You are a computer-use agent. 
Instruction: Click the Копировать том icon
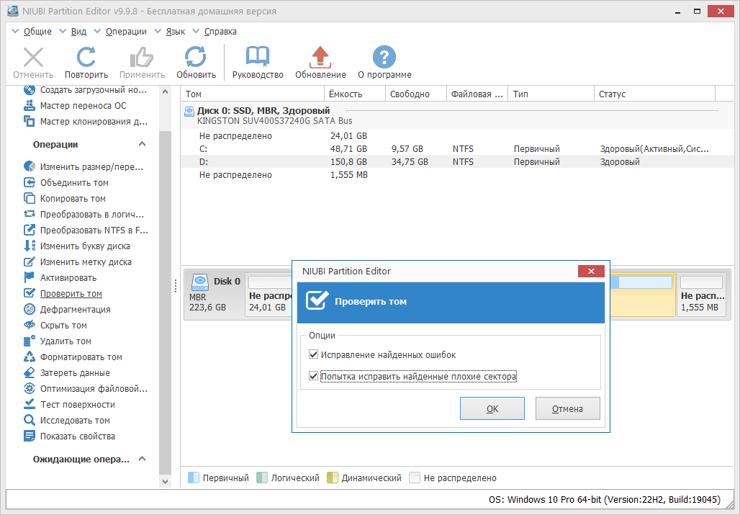pos(30,198)
